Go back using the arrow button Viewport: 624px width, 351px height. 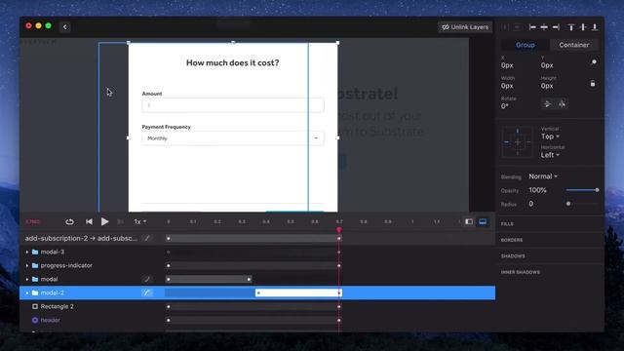65,27
